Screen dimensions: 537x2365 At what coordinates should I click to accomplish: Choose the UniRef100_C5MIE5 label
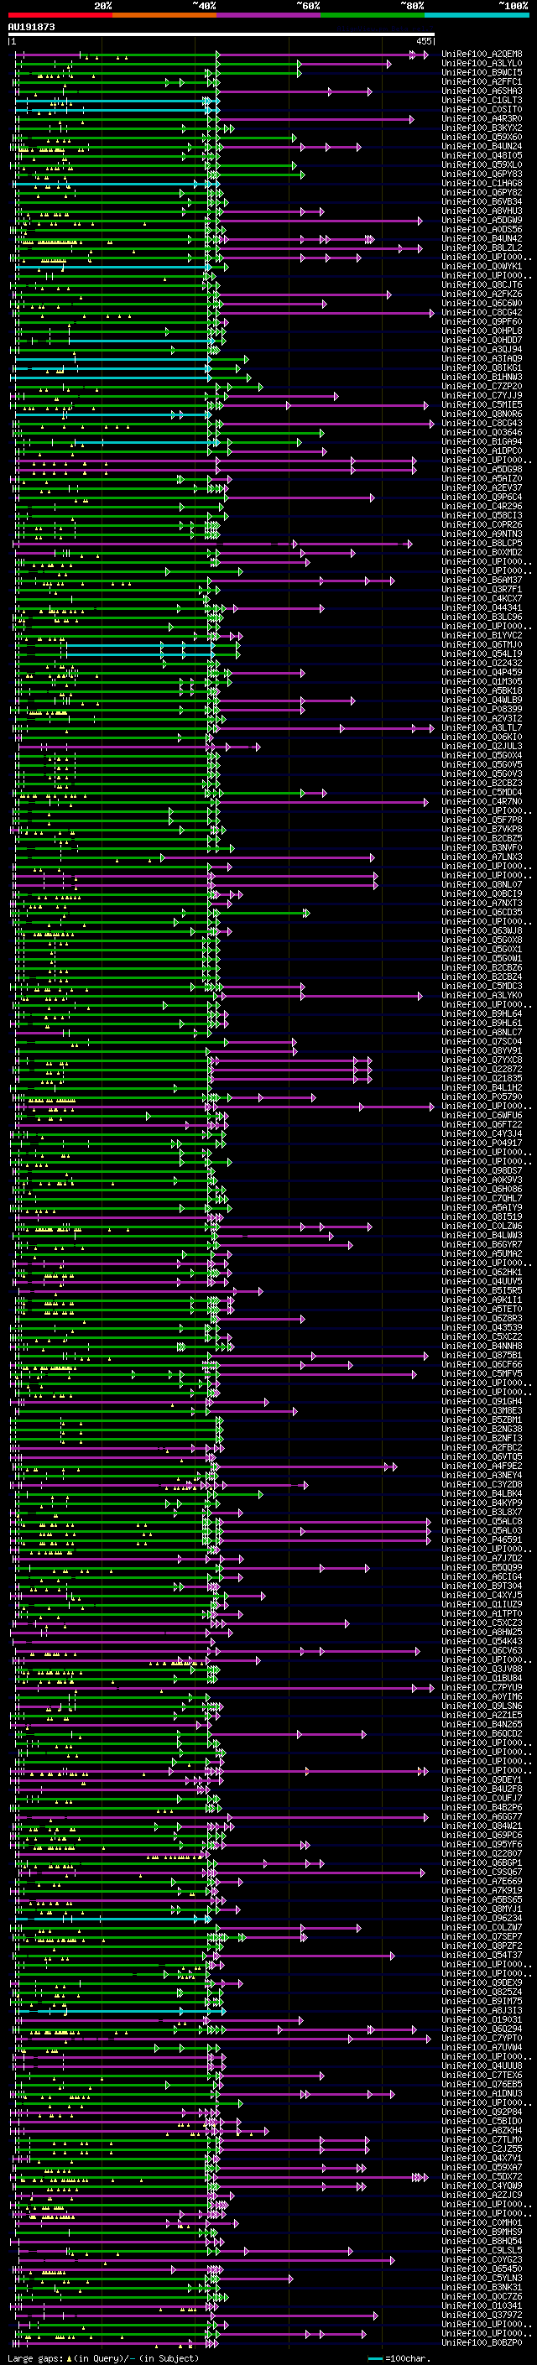tap(482, 405)
